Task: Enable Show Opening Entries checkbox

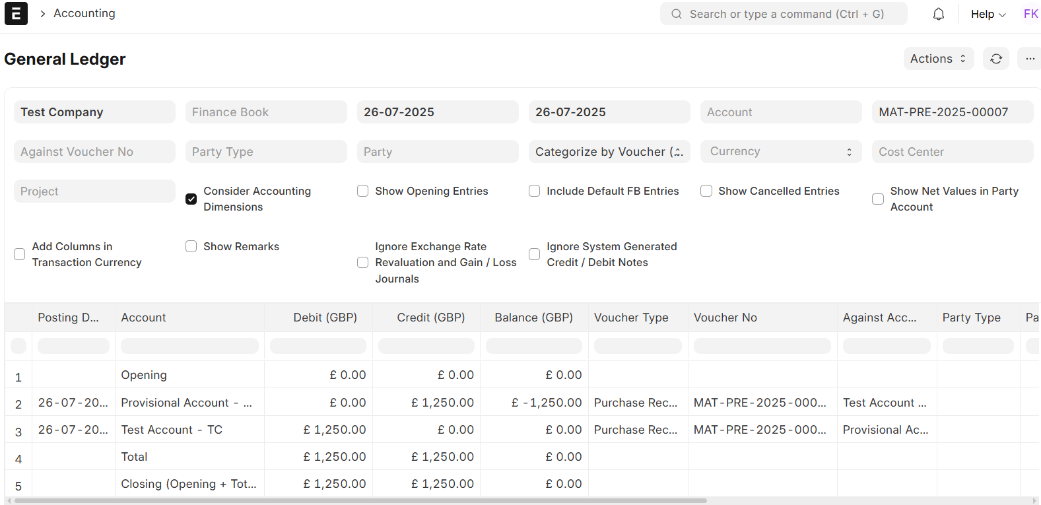Action: point(363,191)
